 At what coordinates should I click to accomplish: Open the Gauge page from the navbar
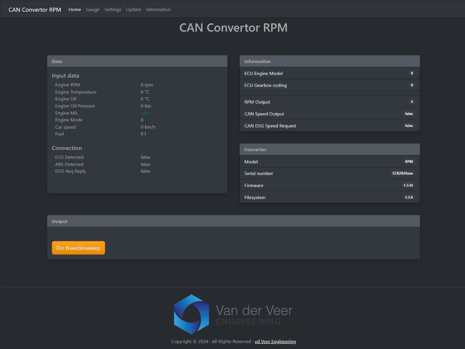point(93,9)
